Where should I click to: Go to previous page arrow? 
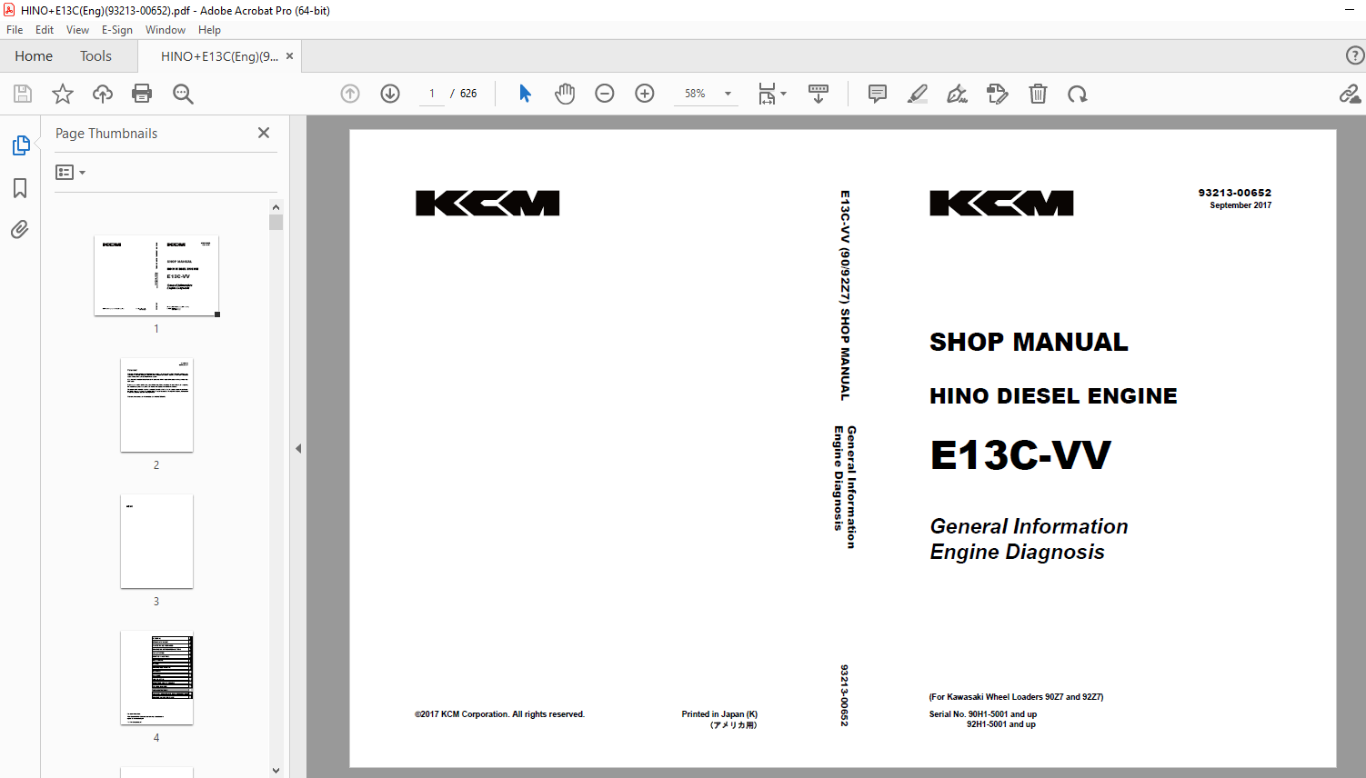point(350,94)
